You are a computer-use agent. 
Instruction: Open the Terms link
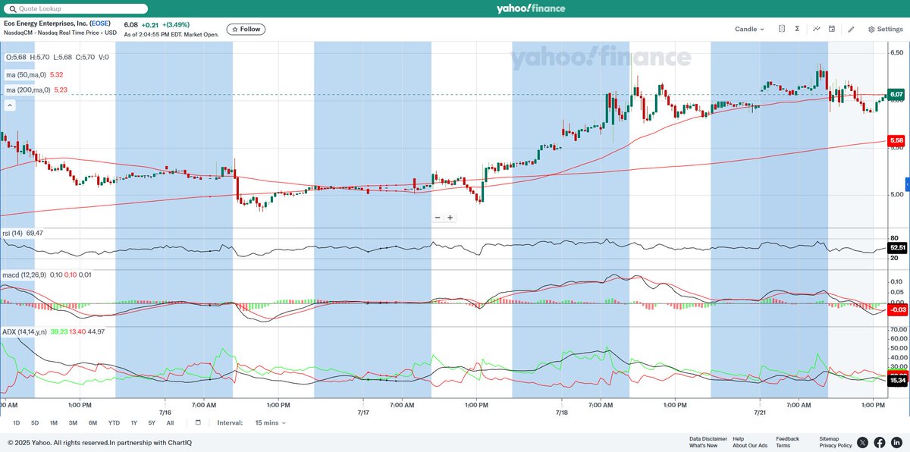(783, 445)
